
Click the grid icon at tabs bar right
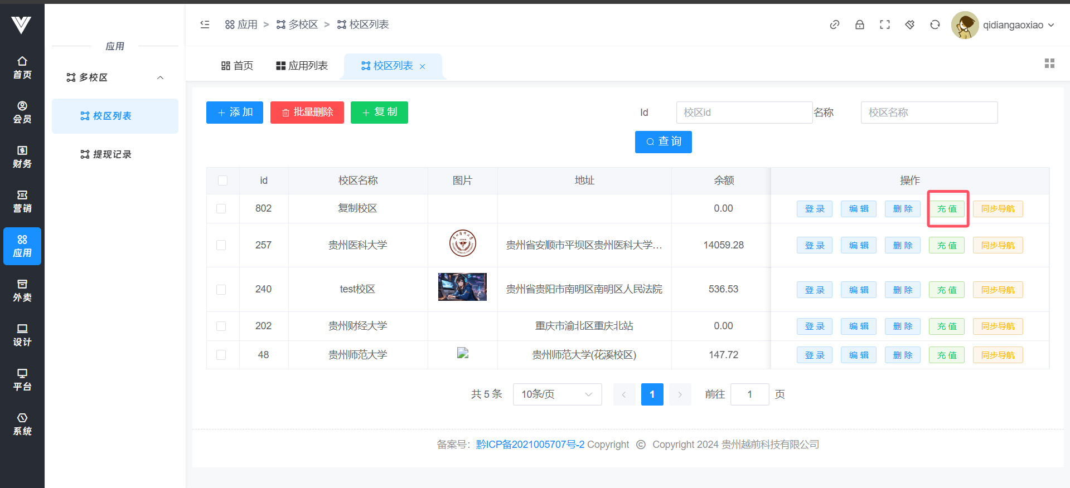pyautogui.click(x=1049, y=64)
